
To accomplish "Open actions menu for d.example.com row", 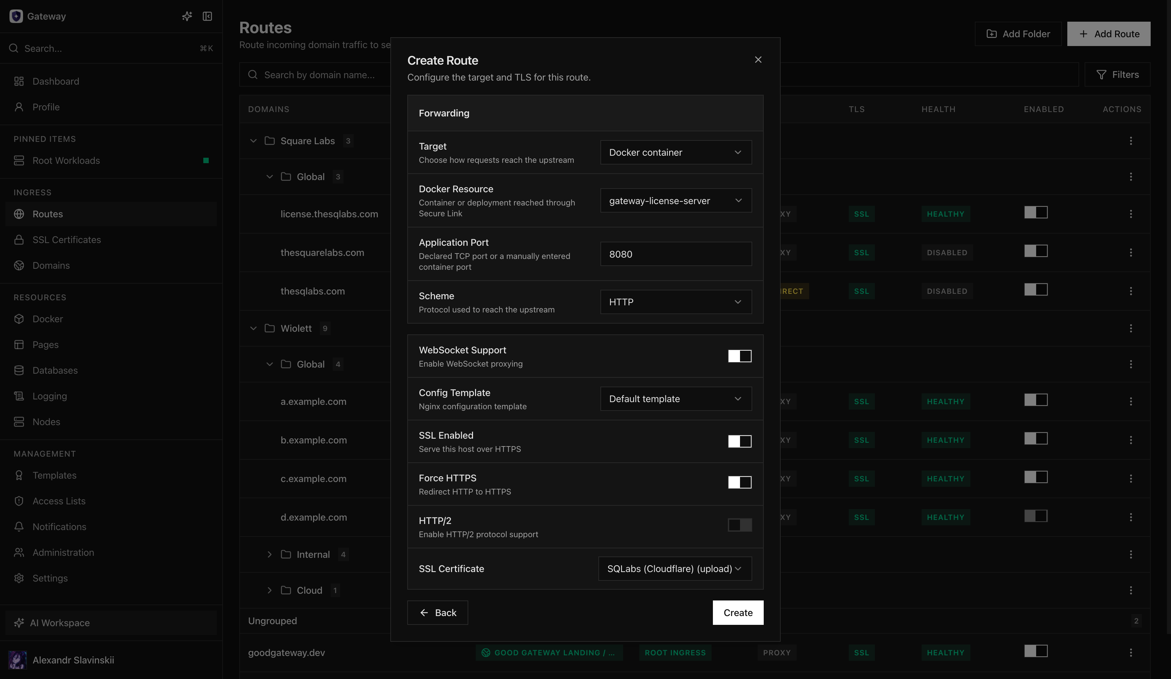I will pos(1131,517).
